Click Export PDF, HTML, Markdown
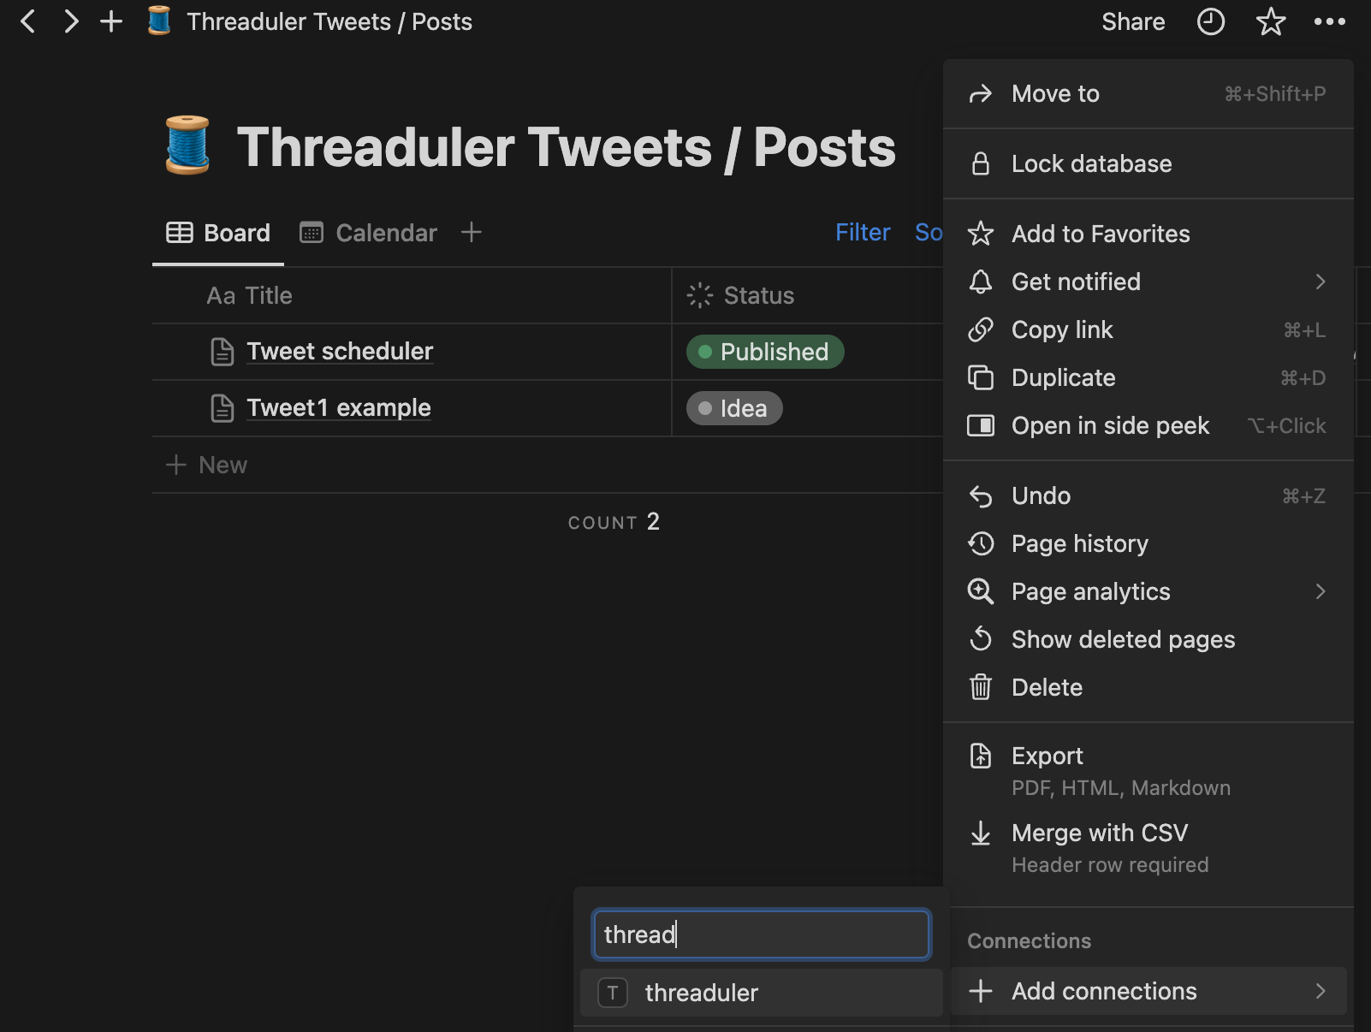 1148,771
